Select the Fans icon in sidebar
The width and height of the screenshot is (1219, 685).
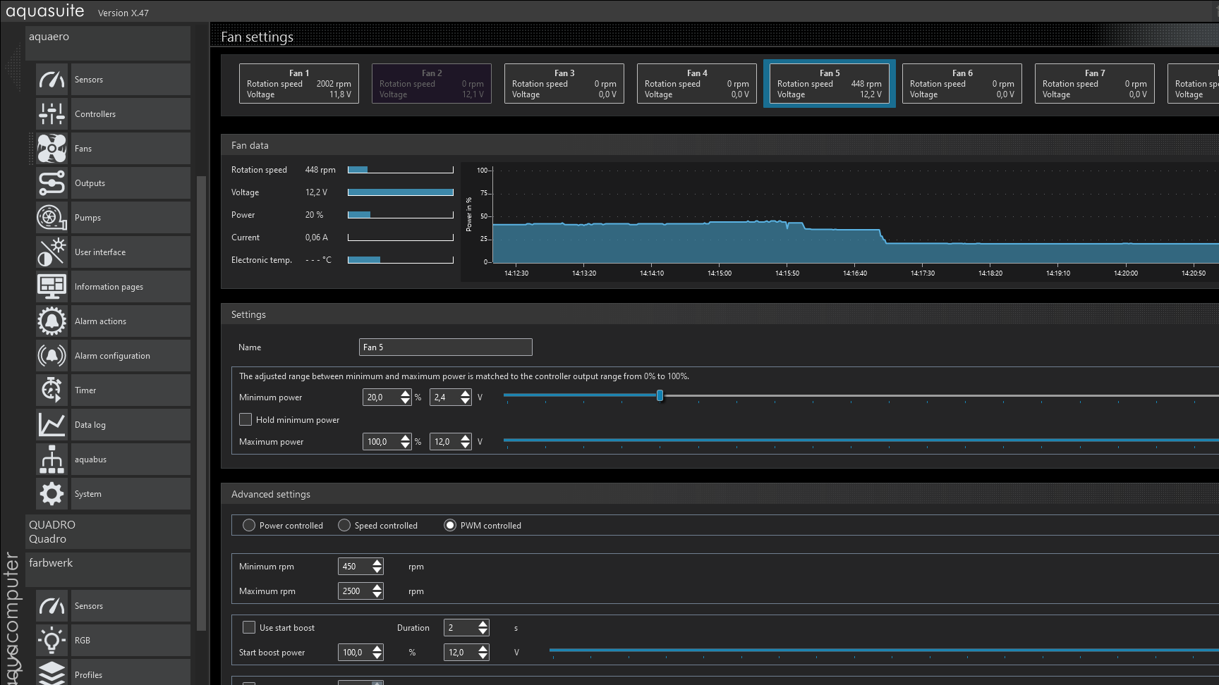point(51,149)
